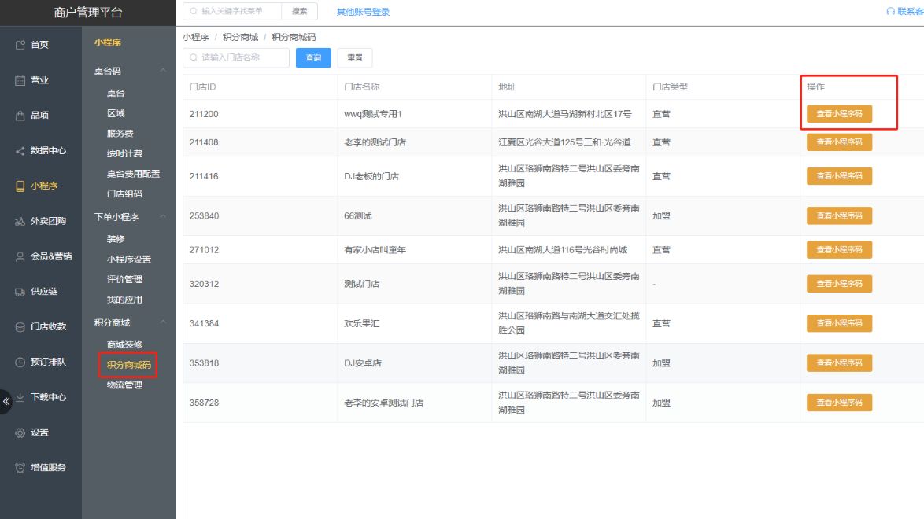Collapse the 积分商城 menu group

[163, 322]
